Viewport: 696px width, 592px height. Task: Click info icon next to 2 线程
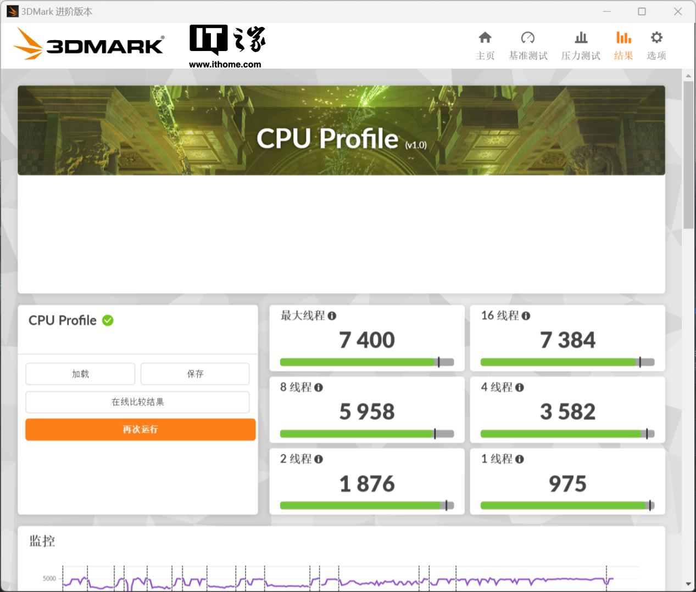pos(319,459)
